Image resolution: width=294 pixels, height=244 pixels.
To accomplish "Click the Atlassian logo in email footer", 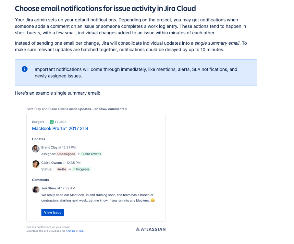I will pyautogui.click(x=151, y=229).
